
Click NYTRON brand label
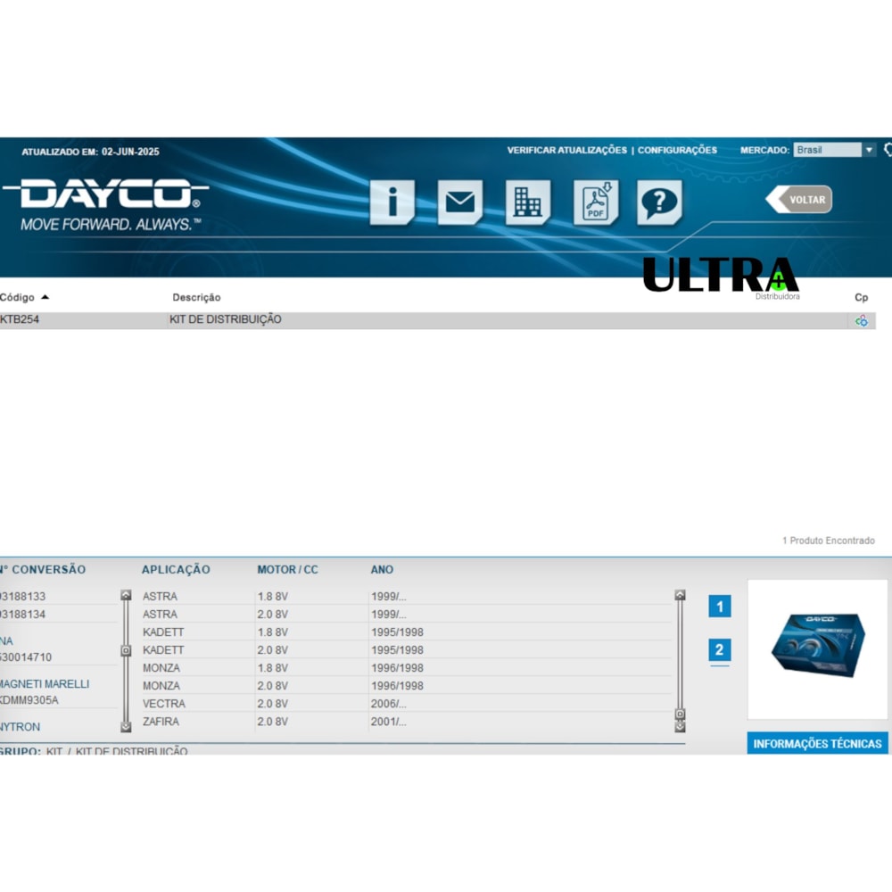21,727
